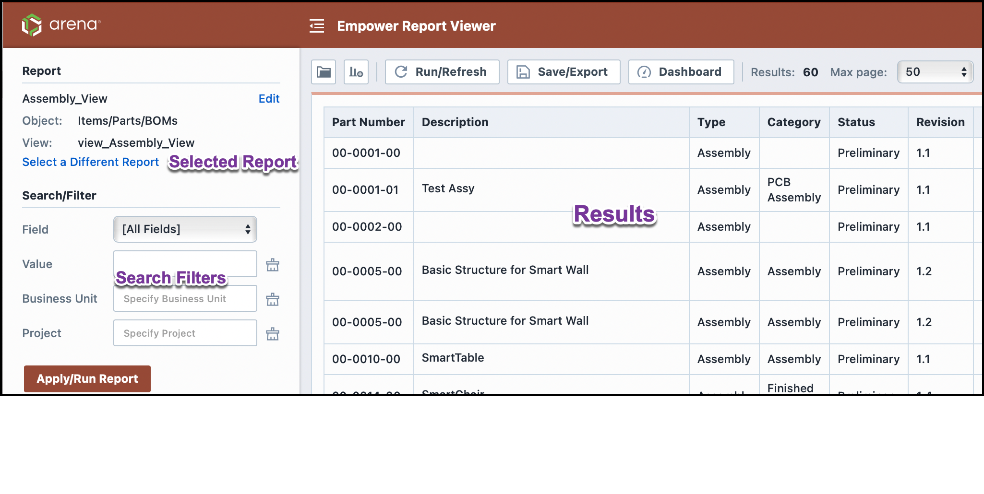This screenshot has width=984, height=494.
Task: Click the Empower Report Viewer title
Action: click(416, 26)
